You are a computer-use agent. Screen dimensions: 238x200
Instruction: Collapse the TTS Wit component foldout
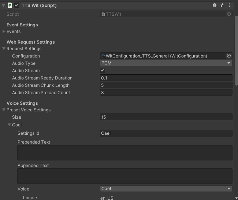point(3,5)
